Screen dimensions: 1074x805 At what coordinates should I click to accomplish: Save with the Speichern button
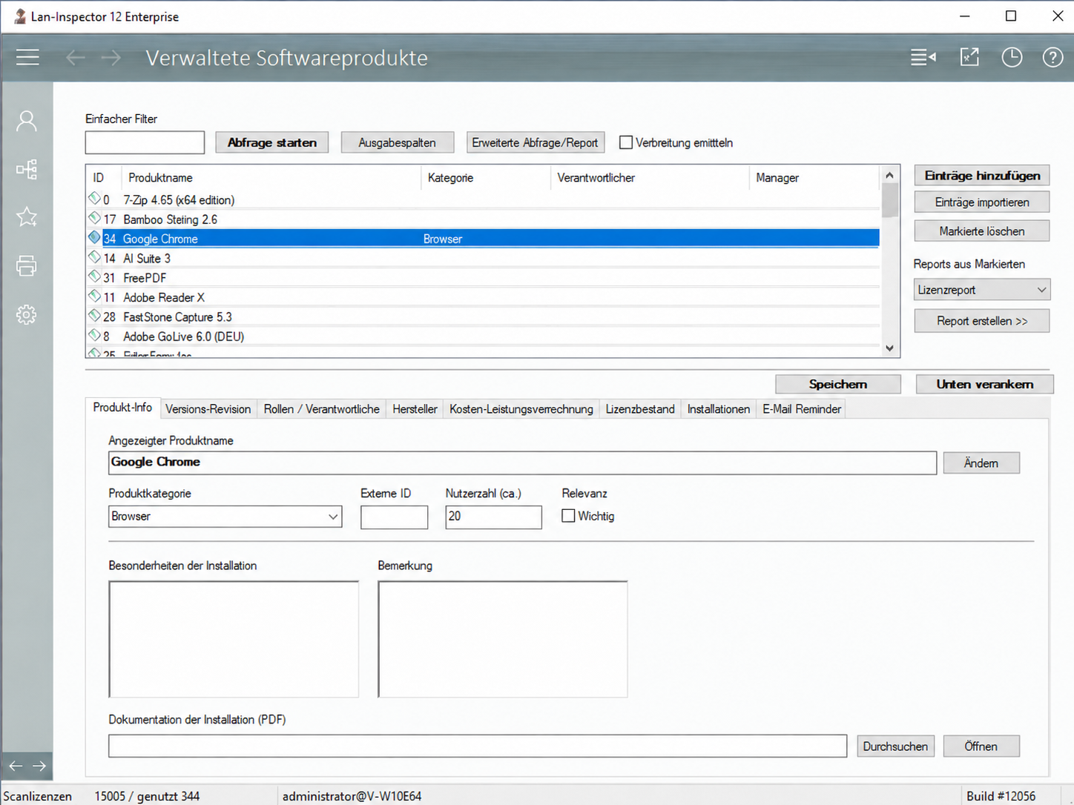(x=838, y=384)
